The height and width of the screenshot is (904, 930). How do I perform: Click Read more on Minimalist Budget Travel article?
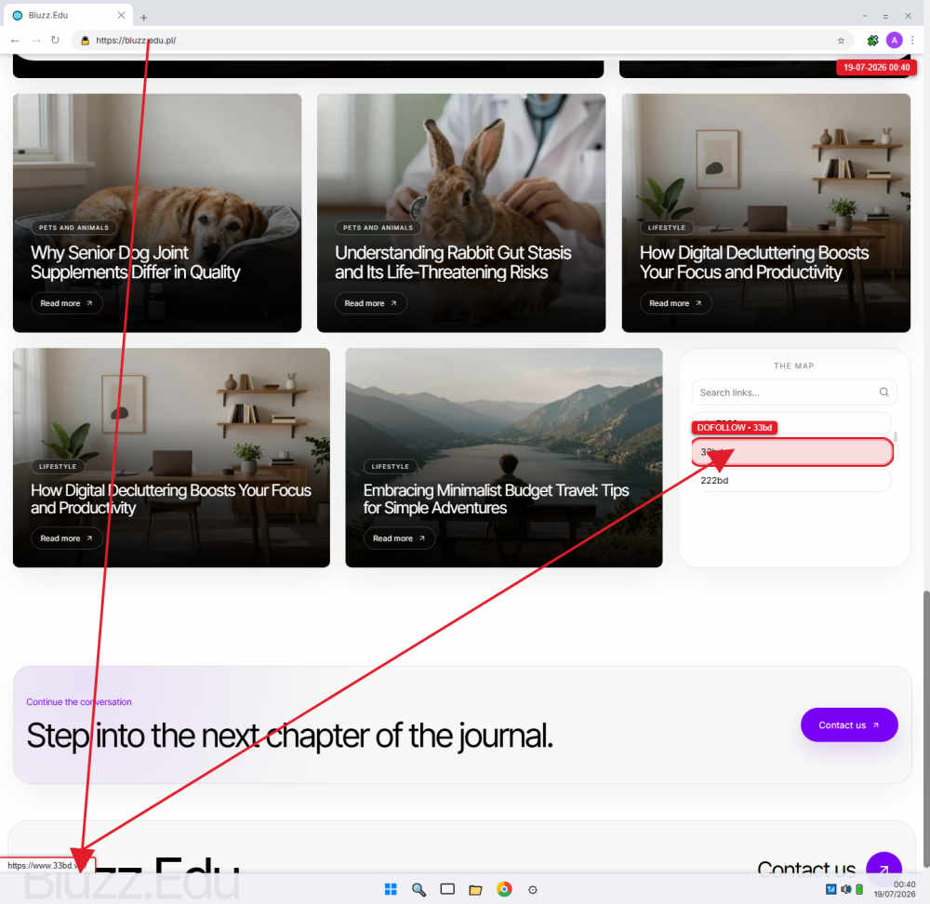(399, 538)
